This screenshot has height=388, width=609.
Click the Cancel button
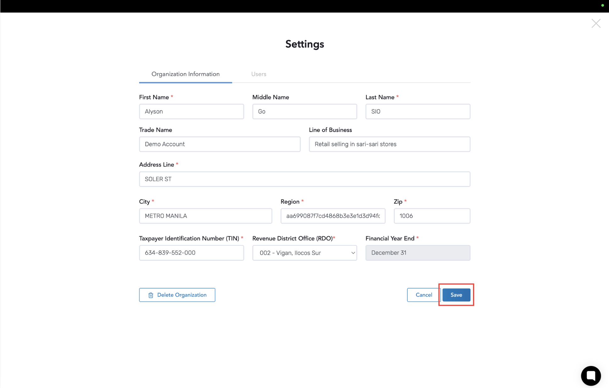tap(423, 295)
